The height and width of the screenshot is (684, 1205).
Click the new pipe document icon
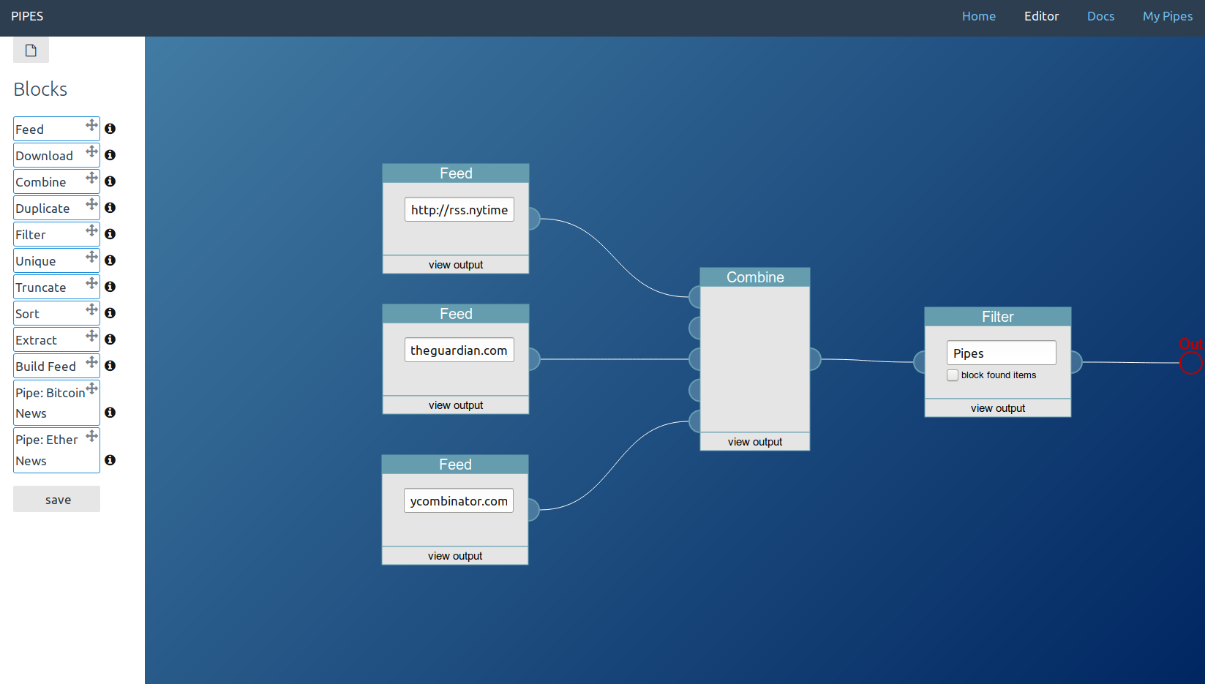[31, 50]
